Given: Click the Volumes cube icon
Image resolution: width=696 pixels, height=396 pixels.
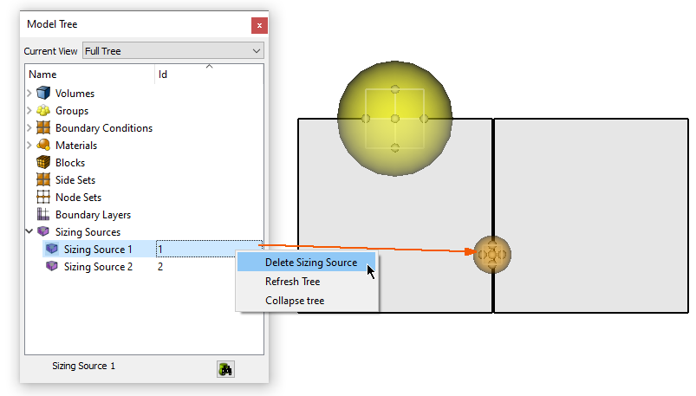Looking at the screenshot, I should [x=43, y=94].
